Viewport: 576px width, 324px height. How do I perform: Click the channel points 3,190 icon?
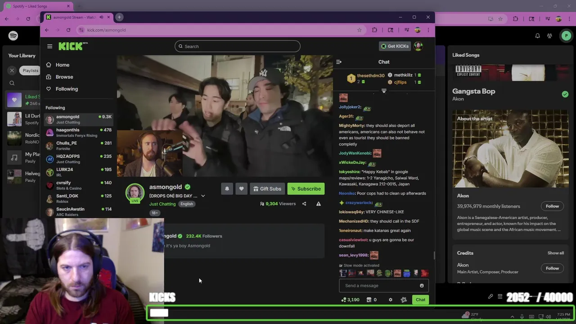[344, 300]
